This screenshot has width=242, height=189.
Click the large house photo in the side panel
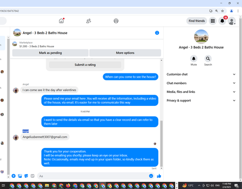[x=201, y=37]
